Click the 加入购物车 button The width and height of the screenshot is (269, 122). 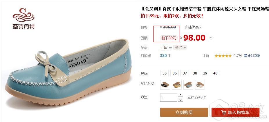(x=235, y=112)
